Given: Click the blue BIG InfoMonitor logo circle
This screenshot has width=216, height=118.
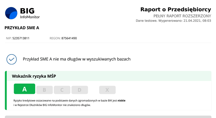Looking at the screenshot, I should click(11, 13).
